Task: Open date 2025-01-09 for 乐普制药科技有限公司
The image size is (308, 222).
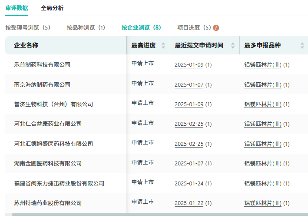Action: (x=189, y=65)
